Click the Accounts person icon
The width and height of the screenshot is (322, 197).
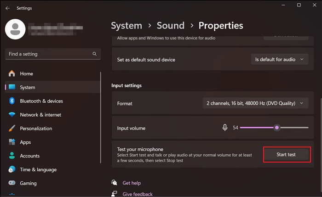click(11, 156)
